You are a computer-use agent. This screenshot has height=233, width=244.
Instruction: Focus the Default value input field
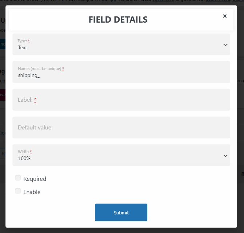click(x=121, y=128)
